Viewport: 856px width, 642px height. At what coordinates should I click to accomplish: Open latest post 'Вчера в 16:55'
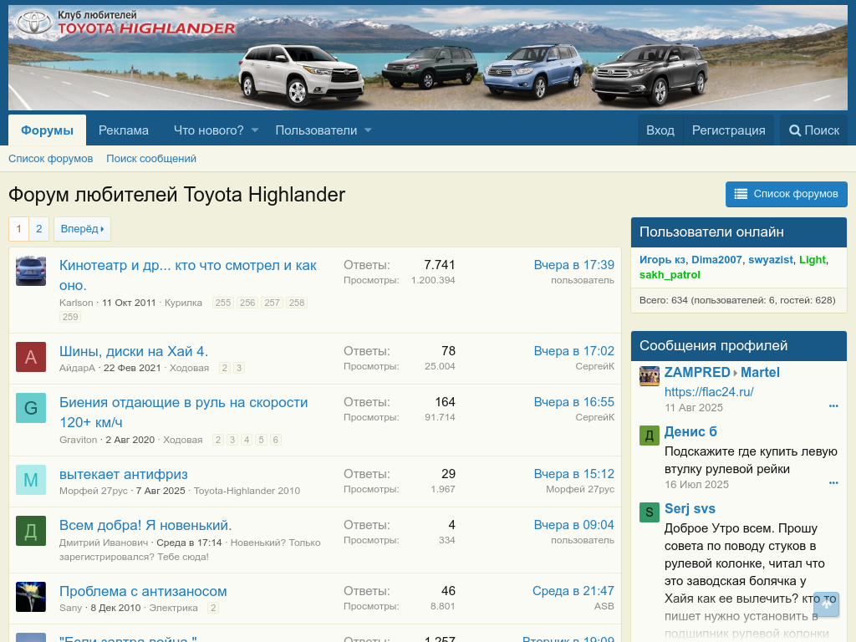click(573, 402)
